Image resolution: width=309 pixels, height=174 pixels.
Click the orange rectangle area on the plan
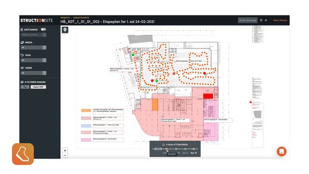click(x=155, y=105)
